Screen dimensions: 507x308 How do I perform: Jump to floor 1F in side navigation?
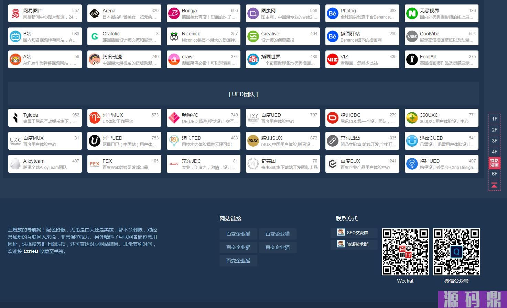pos(494,119)
